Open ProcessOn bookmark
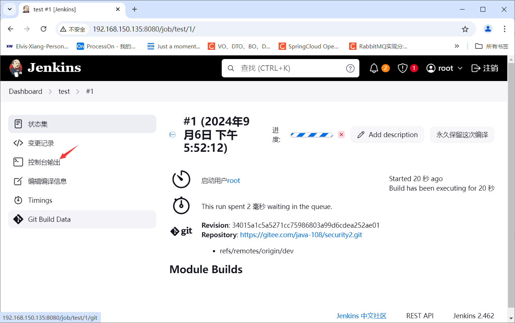The height and width of the screenshot is (323, 515). tap(106, 46)
